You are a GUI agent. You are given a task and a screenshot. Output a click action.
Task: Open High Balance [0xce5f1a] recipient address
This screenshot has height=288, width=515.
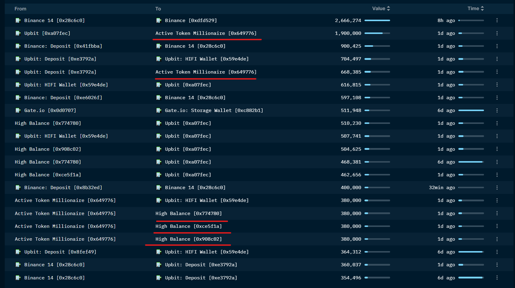tap(188, 226)
